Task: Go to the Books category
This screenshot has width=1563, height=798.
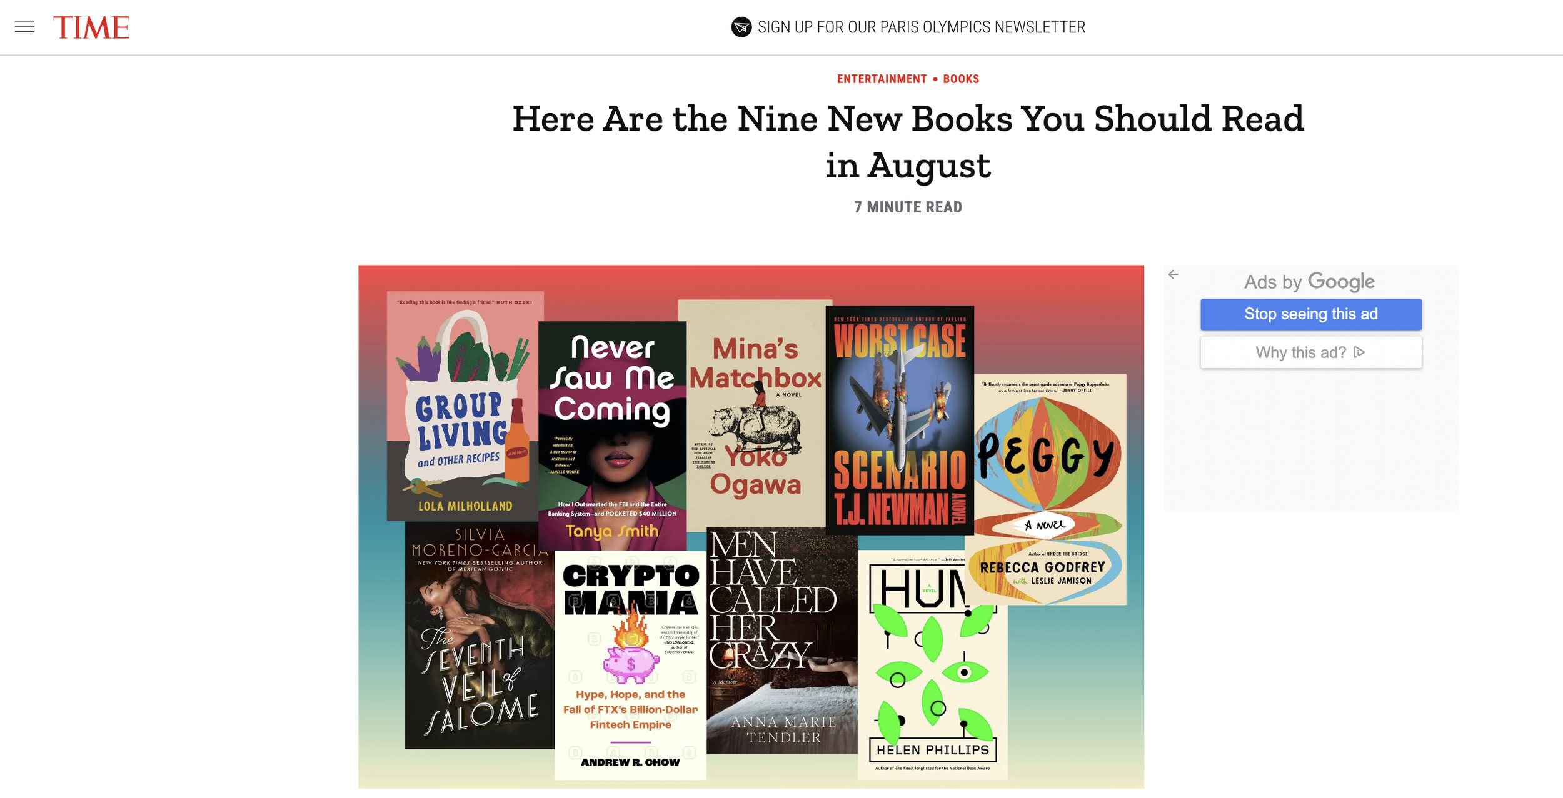Action: click(961, 79)
